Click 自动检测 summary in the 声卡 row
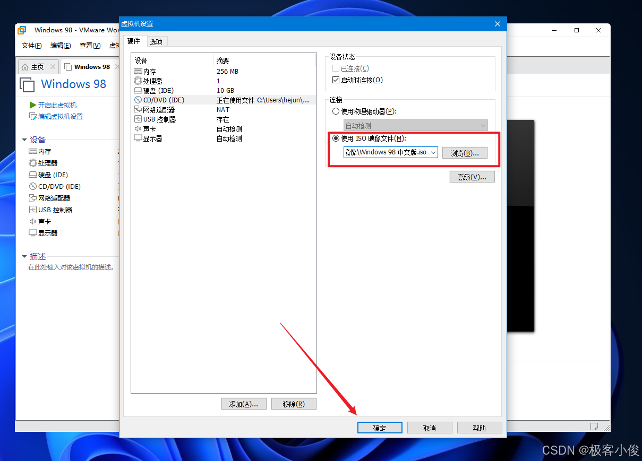The height and width of the screenshot is (461, 642). [229, 128]
